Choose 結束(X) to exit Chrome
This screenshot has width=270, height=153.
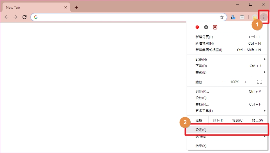point(227,146)
